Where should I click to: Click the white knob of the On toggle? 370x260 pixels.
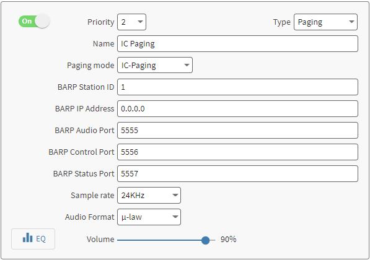pos(42,21)
